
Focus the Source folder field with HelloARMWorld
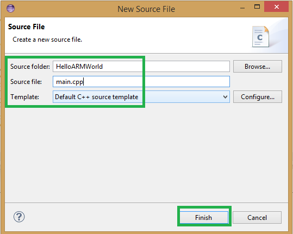141,67
